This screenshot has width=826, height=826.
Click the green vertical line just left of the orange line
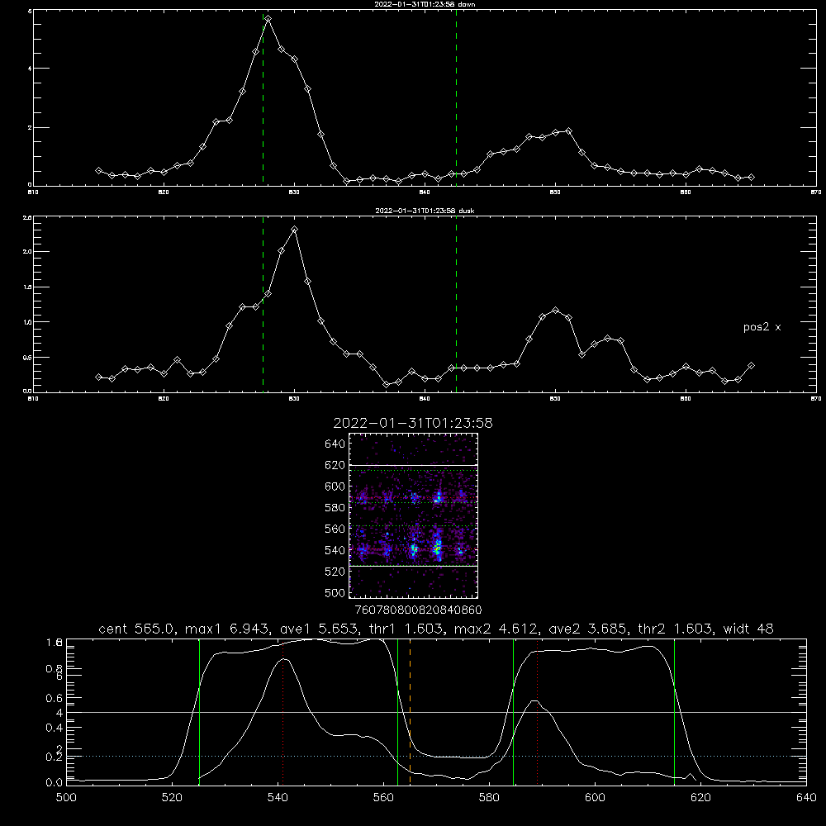coord(398,711)
